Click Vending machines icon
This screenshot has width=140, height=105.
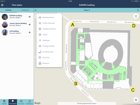pyautogui.click(x=40, y=29)
